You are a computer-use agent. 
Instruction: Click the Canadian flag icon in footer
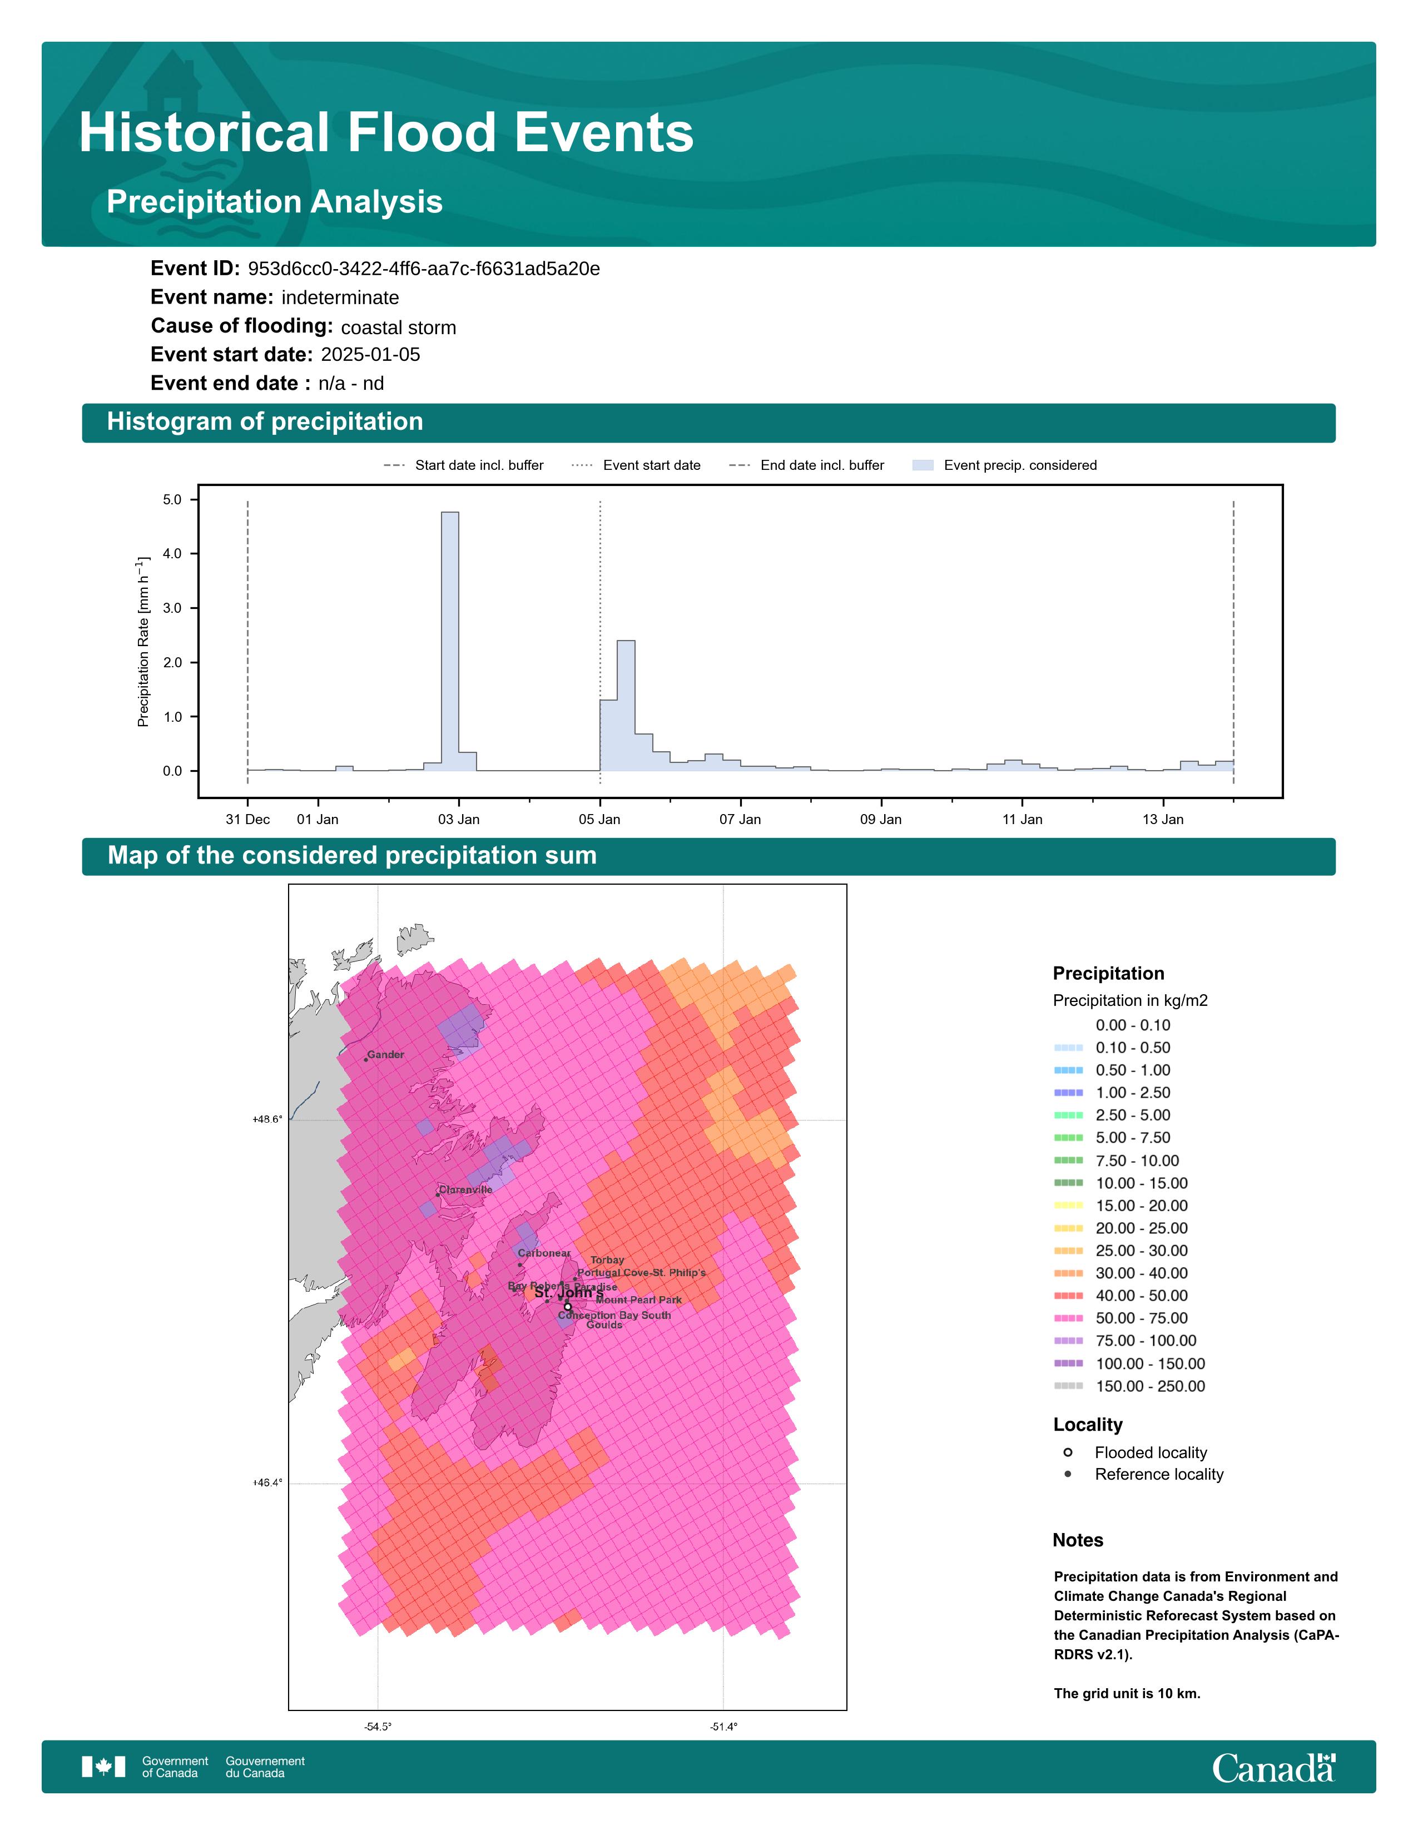point(103,1766)
